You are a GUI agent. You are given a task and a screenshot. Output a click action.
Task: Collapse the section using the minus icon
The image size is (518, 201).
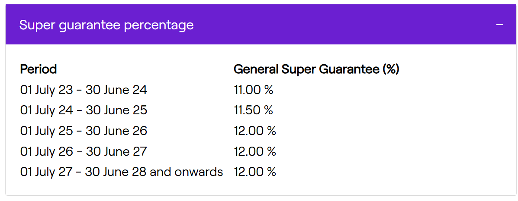point(500,25)
